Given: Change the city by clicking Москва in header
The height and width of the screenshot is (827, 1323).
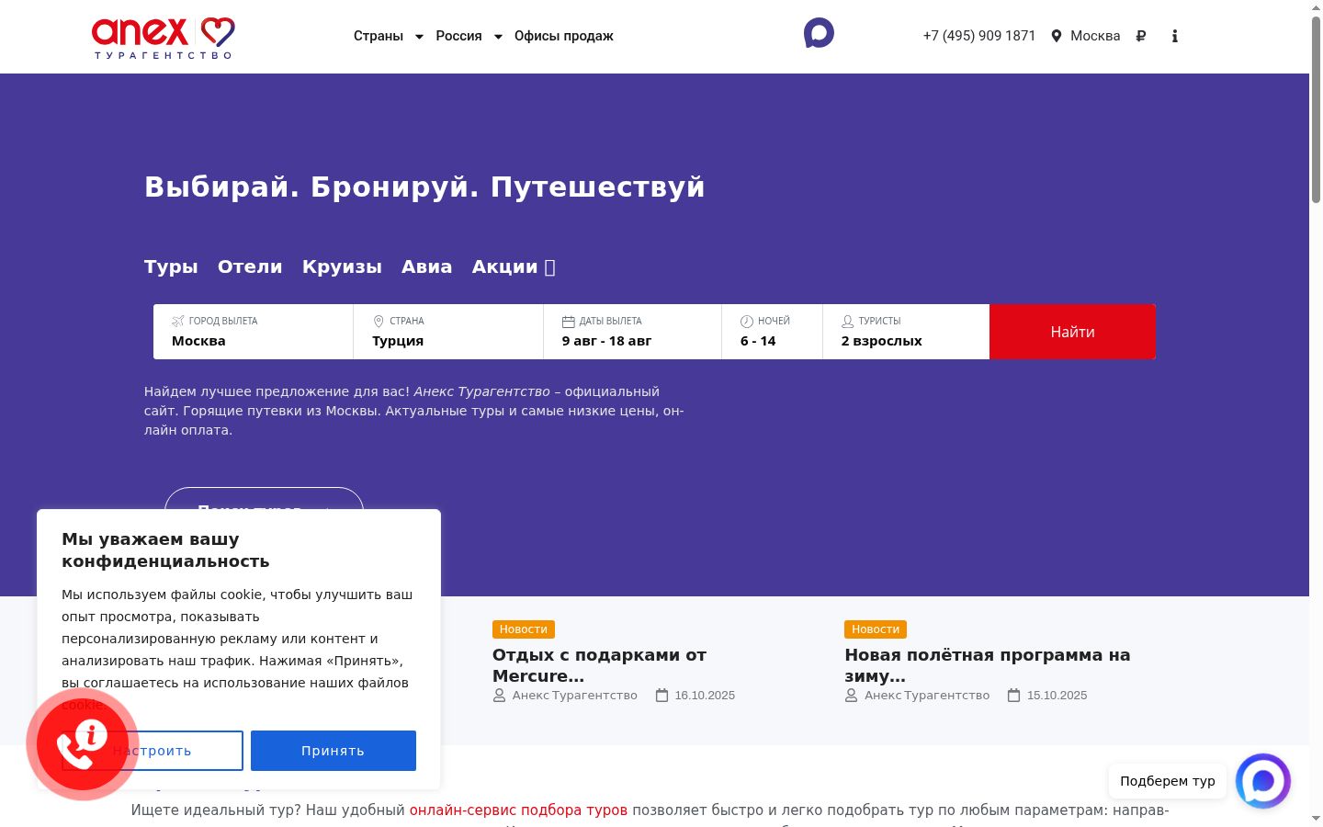Looking at the screenshot, I should tap(1095, 36).
